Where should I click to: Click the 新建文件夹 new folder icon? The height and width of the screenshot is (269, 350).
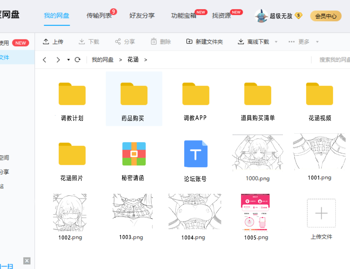189,41
